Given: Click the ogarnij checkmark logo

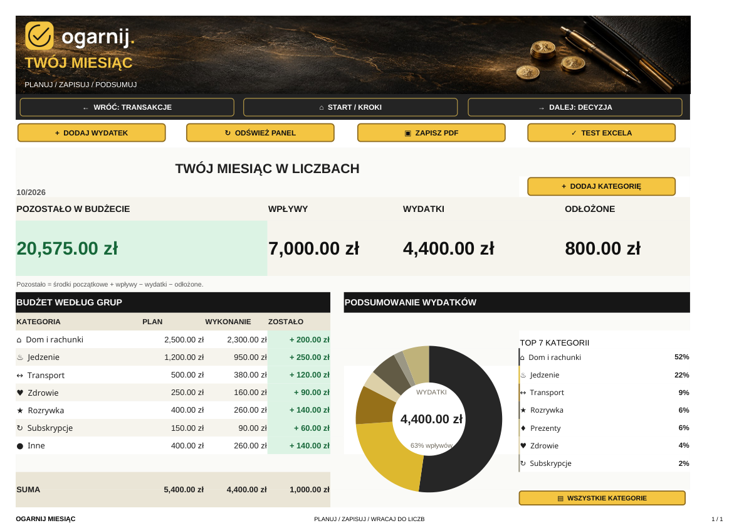Looking at the screenshot, I should pyautogui.click(x=39, y=35).
